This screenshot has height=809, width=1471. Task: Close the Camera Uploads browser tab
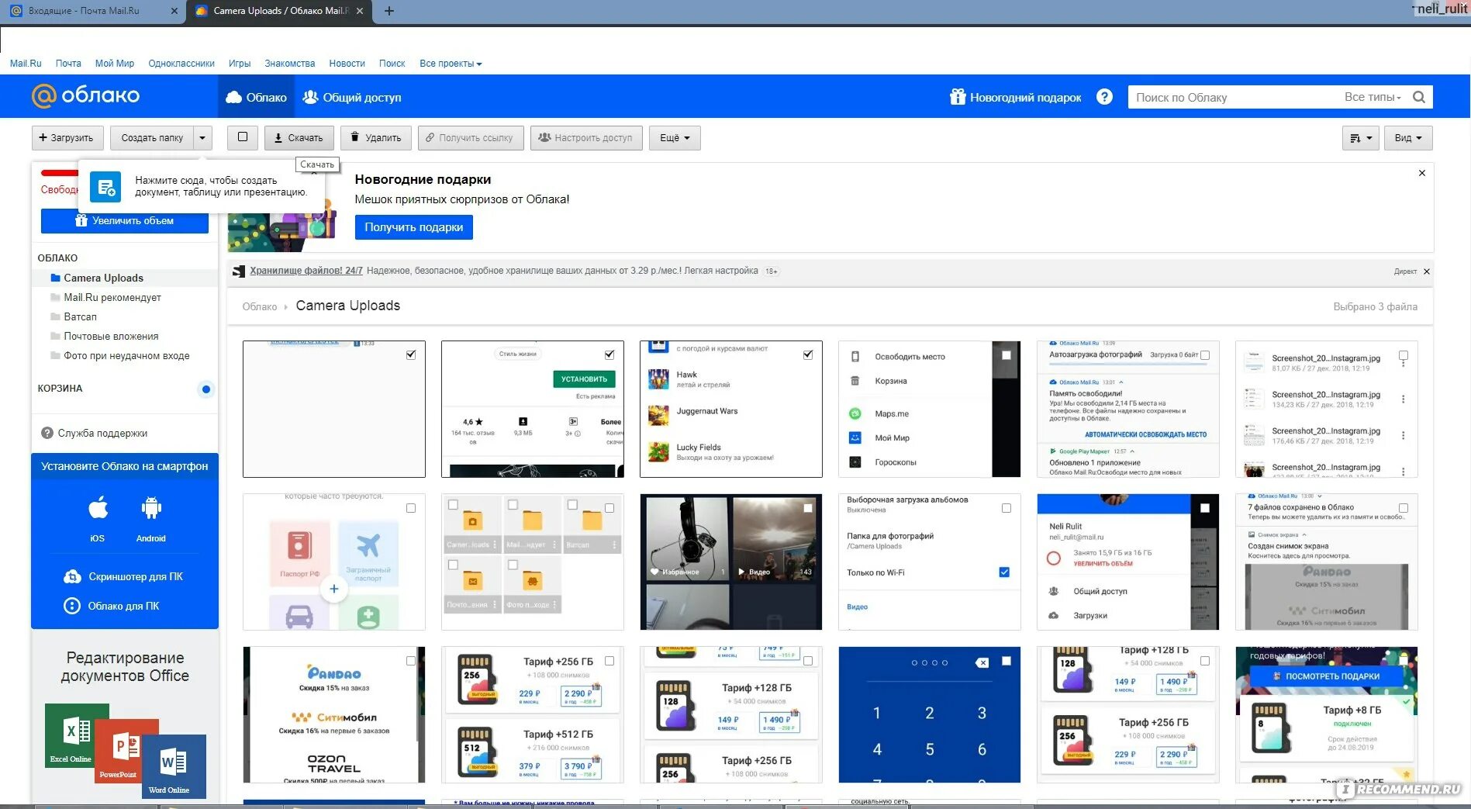(x=360, y=11)
